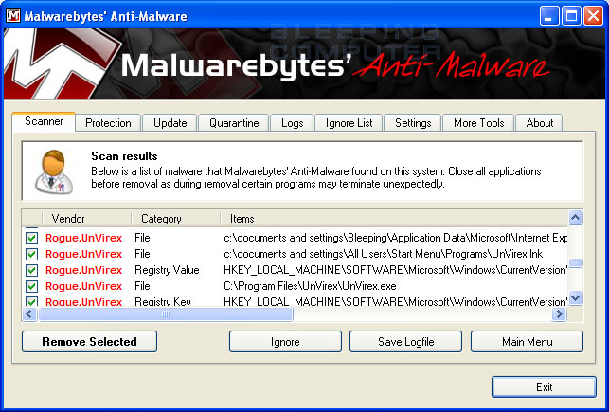
Task: Open the Update tab
Action: 170,123
